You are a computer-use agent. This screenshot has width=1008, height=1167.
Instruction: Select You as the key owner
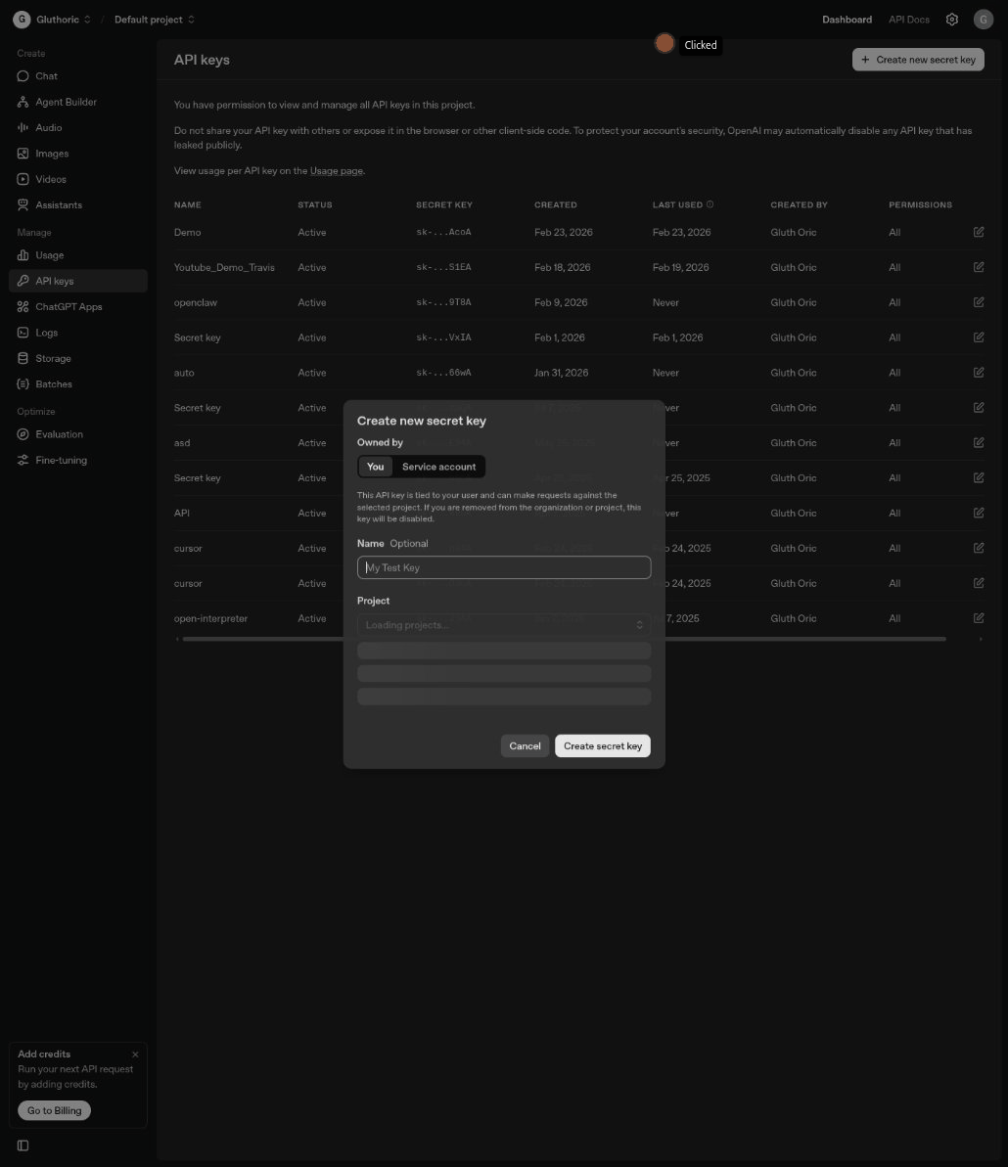pyautogui.click(x=375, y=467)
